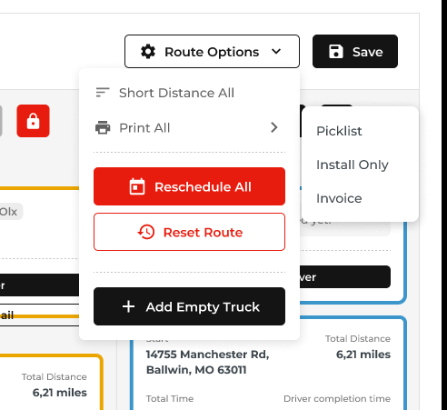Click the history clock icon in Reset Route
The image size is (447, 410).
[146, 232]
